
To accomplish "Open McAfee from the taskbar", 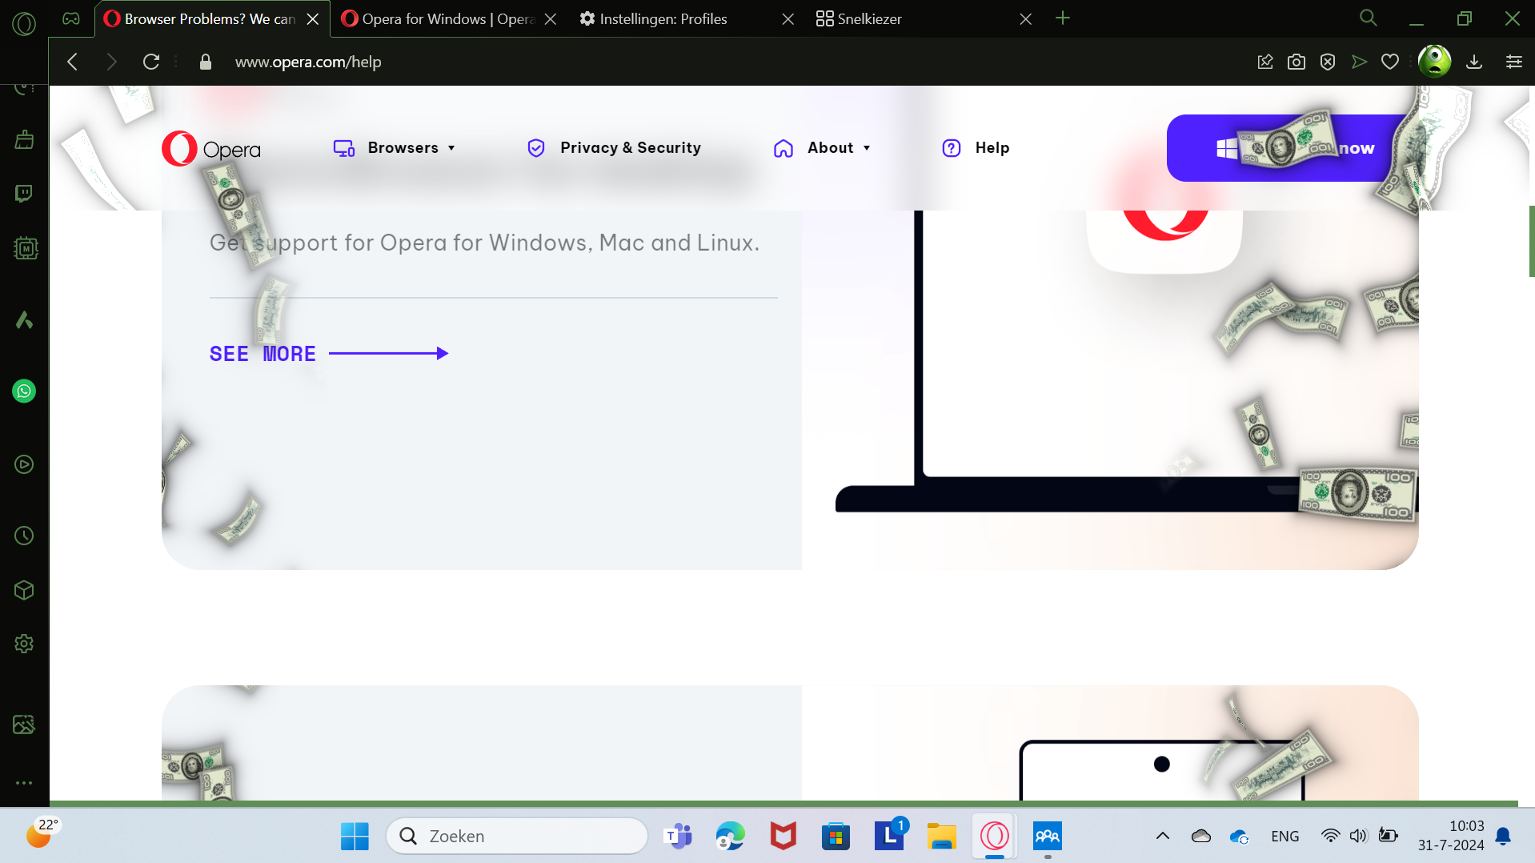I will [x=783, y=836].
